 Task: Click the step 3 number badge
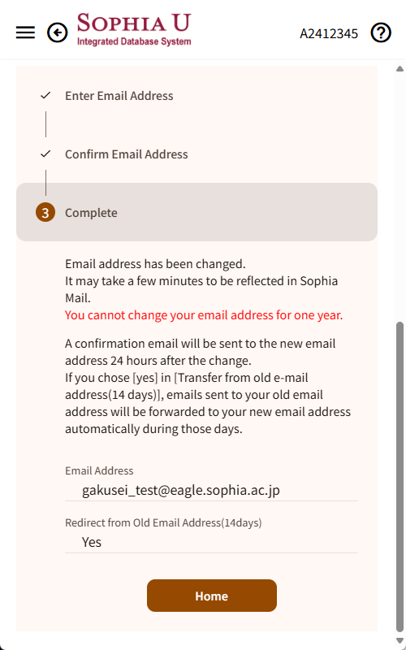click(45, 213)
